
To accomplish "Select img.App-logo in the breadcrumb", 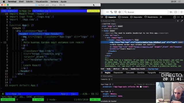I will (x=153, y=69).
